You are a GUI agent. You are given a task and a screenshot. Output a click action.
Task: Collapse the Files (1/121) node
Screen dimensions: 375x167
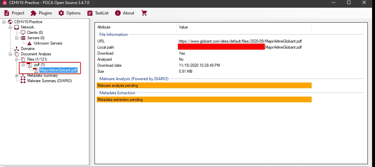[17, 59]
